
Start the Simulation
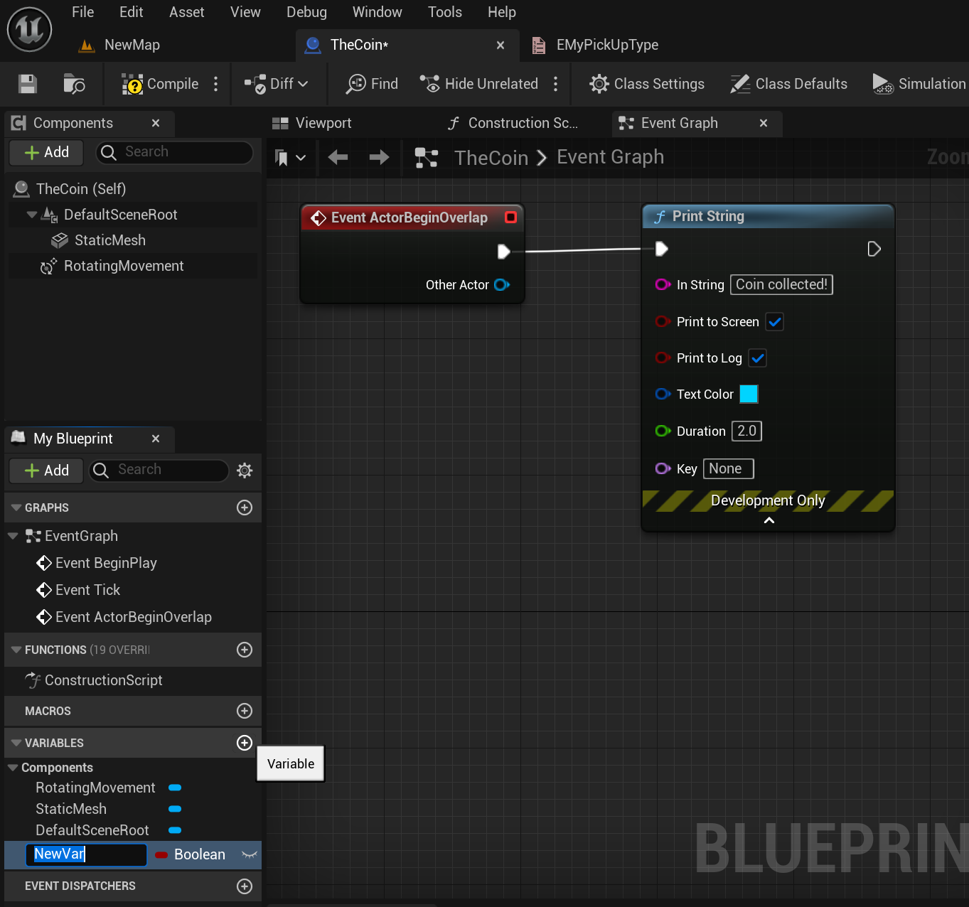coord(919,84)
